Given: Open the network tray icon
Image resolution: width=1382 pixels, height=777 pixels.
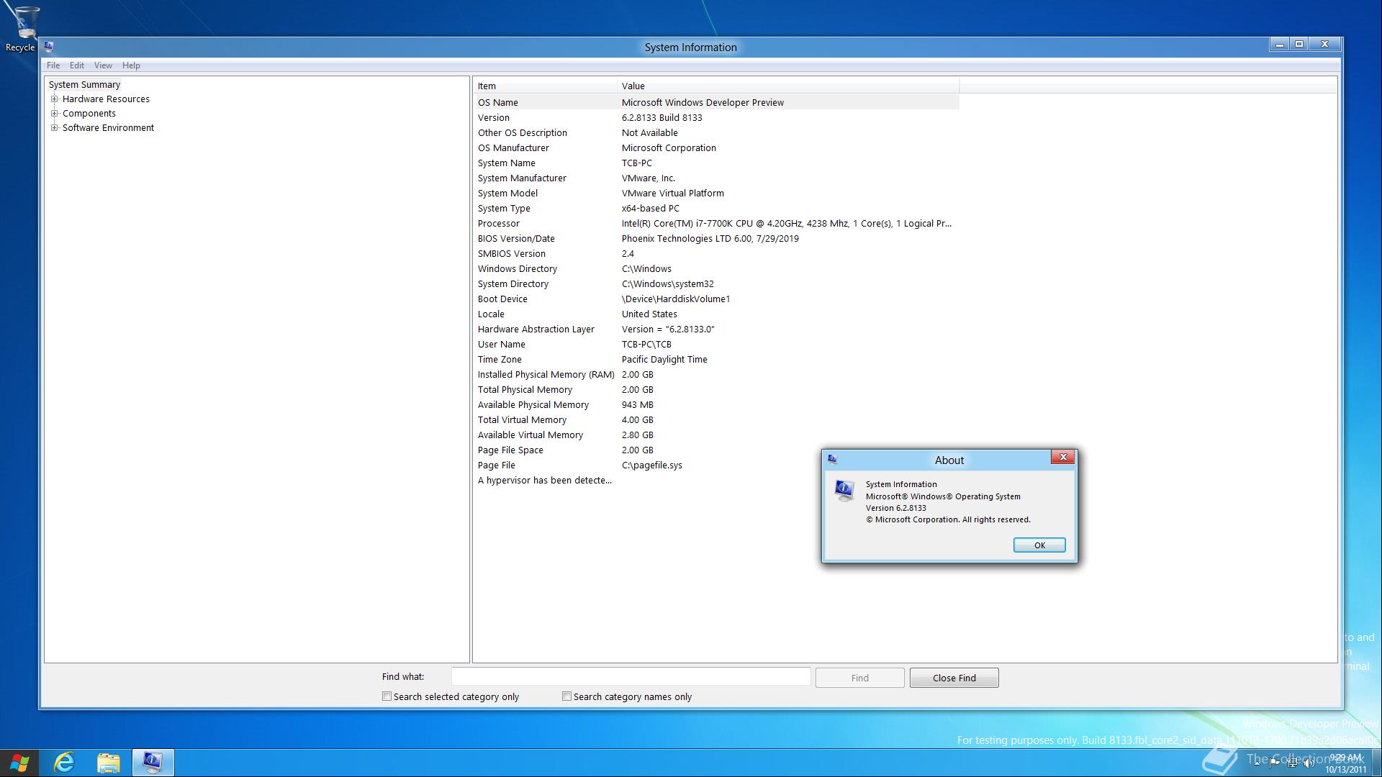Looking at the screenshot, I should tap(1292, 763).
